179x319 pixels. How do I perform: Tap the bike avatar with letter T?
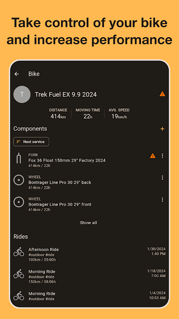(x=22, y=94)
